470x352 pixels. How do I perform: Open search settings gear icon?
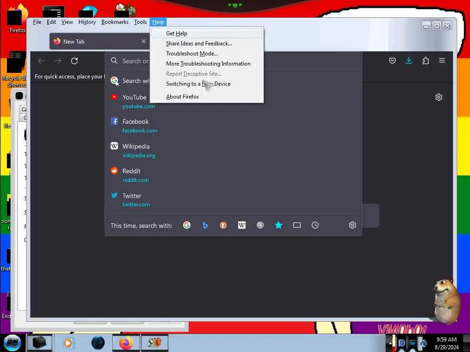(x=352, y=225)
